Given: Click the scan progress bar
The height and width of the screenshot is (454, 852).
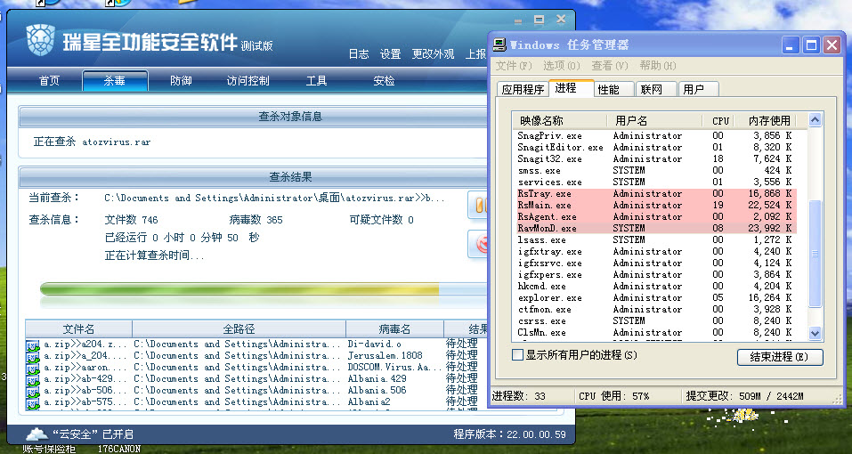Looking at the screenshot, I should (264, 289).
